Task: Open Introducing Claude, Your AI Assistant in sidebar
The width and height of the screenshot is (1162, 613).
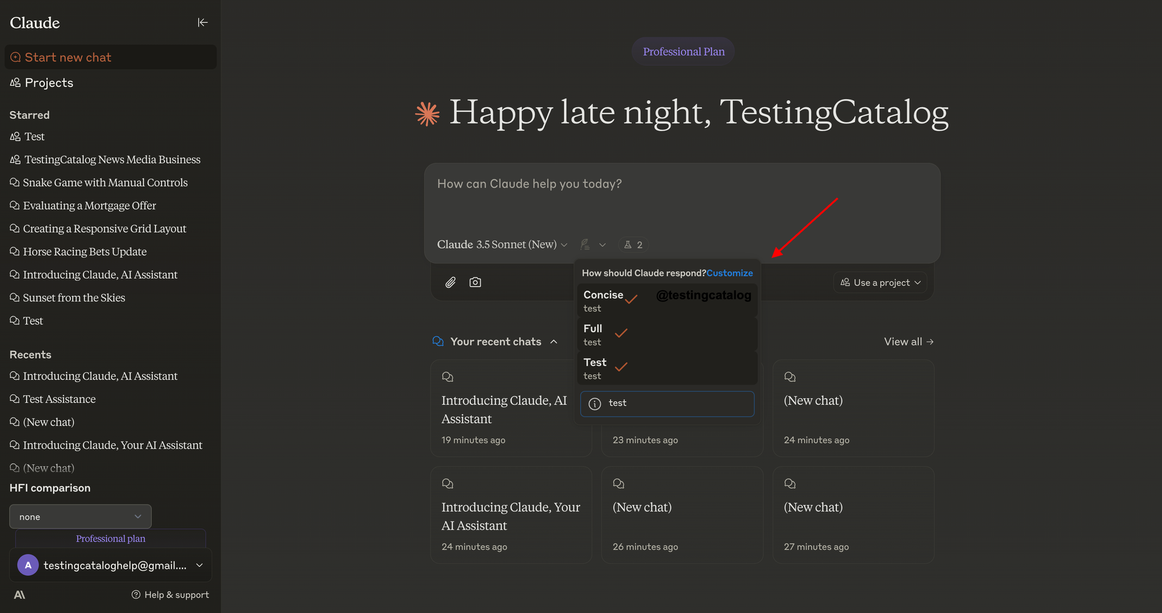Action: tap(106, 445)
